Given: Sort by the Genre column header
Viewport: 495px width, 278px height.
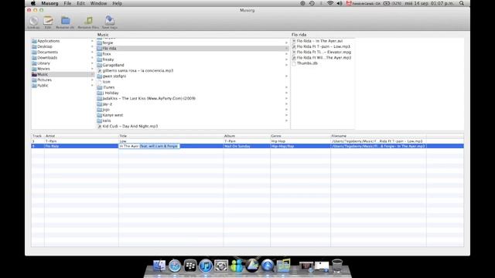Looking at the screenshot, I should (300, 136).
